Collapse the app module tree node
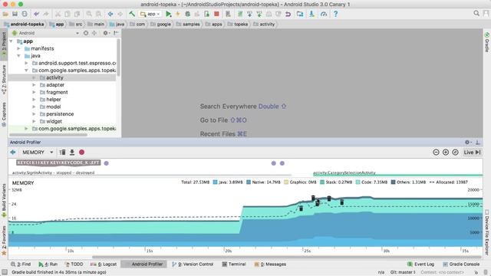 click(12, 41)
